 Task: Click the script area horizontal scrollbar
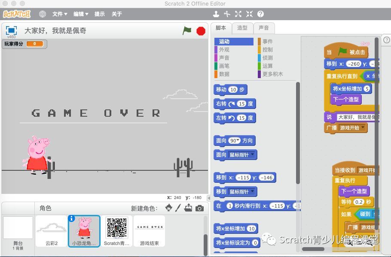tap(313, 249)
